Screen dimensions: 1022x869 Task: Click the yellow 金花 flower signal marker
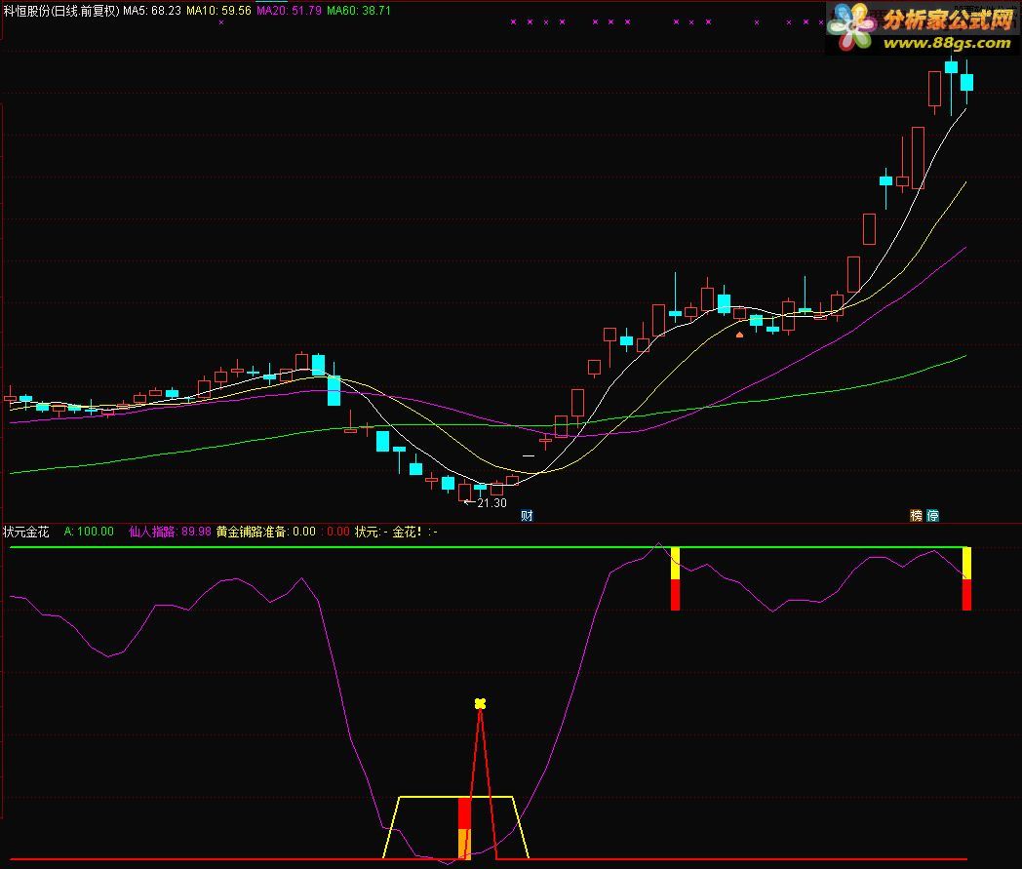click(481, 703)
